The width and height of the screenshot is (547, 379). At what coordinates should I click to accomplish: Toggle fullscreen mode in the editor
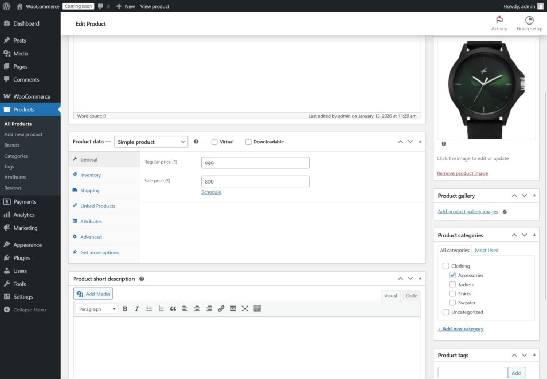tap(245, 308)
